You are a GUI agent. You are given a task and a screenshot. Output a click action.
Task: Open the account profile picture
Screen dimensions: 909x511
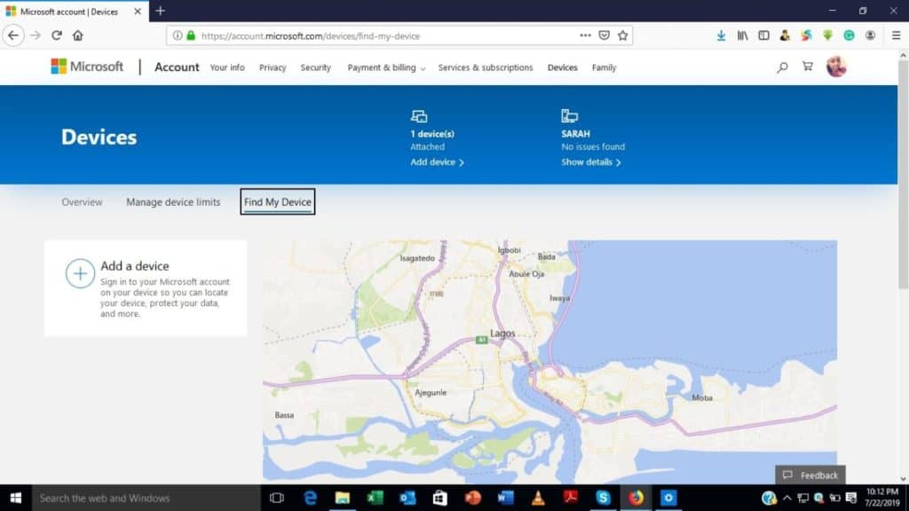(836, 67)
